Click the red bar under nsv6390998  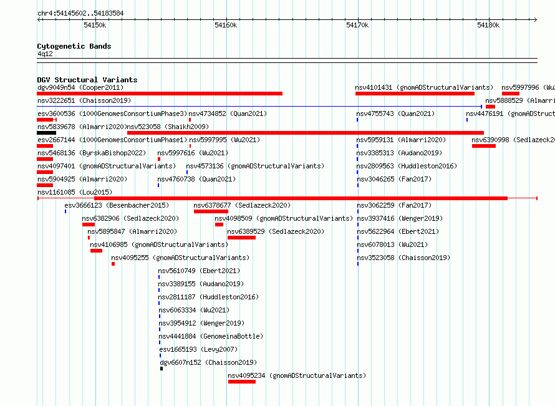point(483,146)
